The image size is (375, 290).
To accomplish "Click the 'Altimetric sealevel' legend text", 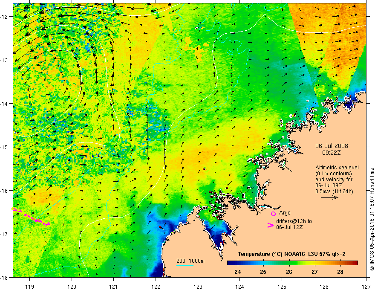I will (337, 168).
